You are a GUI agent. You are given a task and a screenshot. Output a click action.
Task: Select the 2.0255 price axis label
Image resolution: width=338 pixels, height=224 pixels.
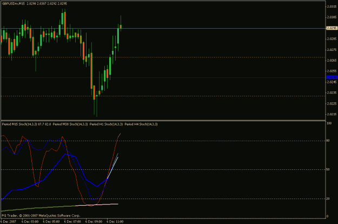coord(332,71)
